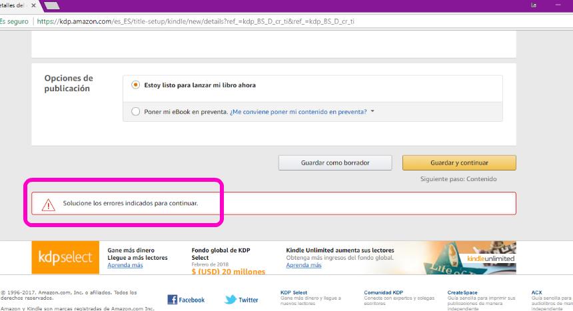Click the Facebook icon in footer
The height and width of the screenshot is (311, 573).
[172, 300]
